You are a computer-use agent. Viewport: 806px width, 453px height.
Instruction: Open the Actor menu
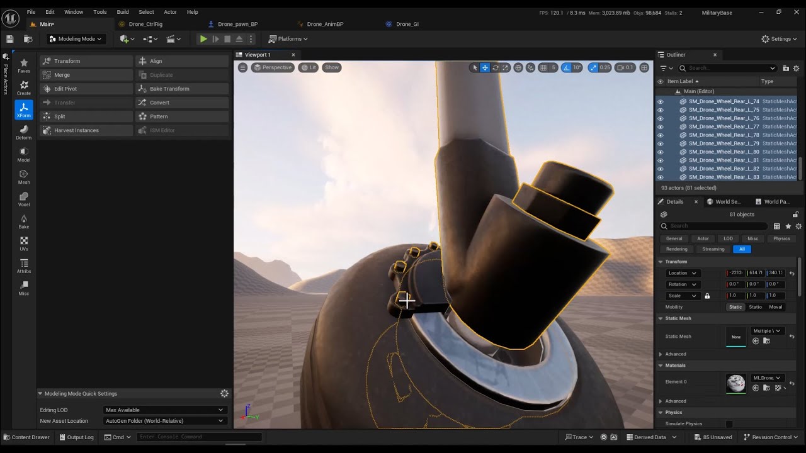coord(170,12)
